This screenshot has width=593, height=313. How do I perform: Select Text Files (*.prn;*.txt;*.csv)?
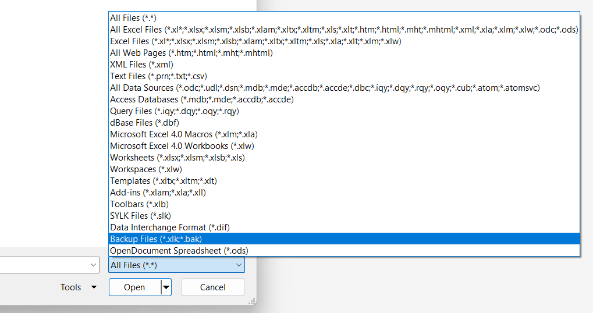click(x=344, y=76)
